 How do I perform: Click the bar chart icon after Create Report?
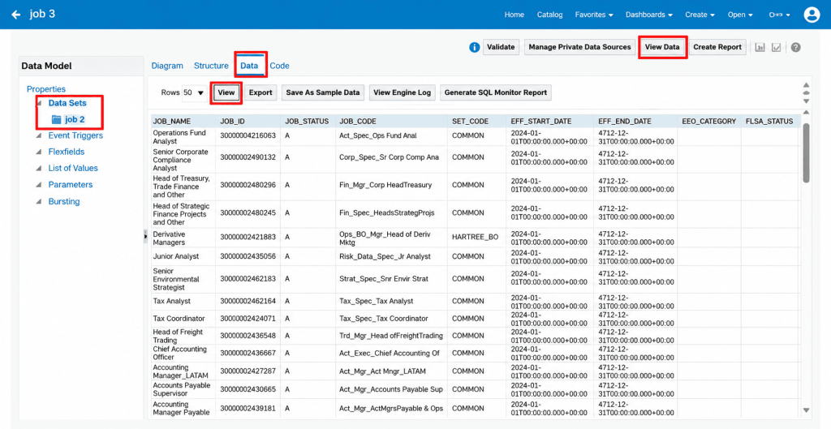pyautogui.click(x=760, y=47)
